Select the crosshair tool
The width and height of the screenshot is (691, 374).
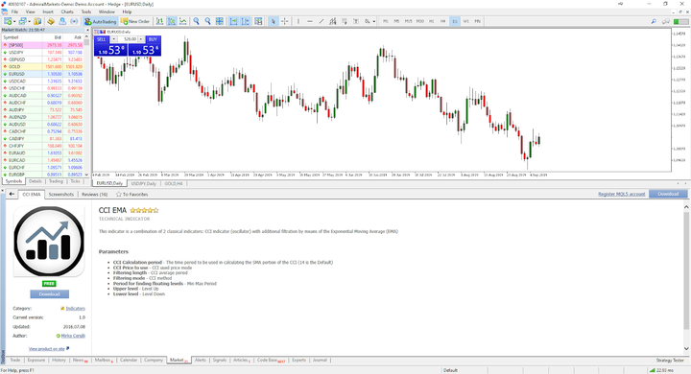coord(285,21)
